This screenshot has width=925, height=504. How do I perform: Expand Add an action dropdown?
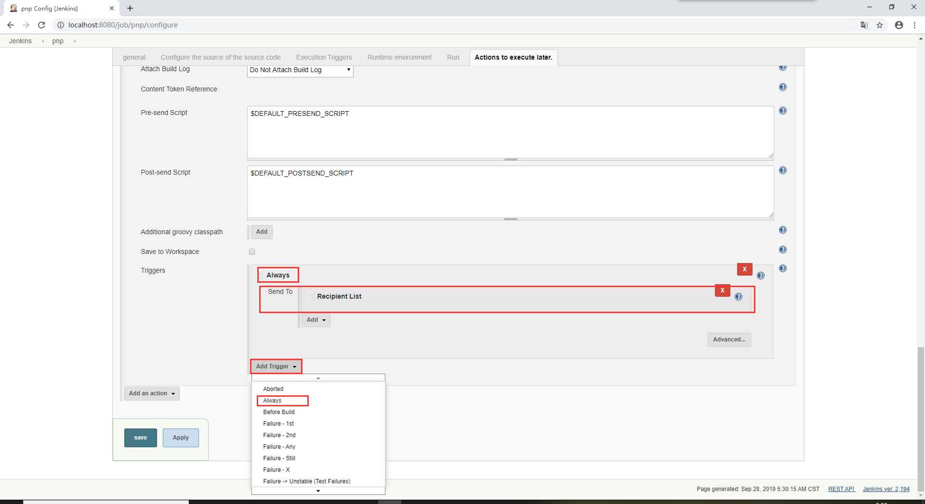pyautogui.click(x=152, y=393)
